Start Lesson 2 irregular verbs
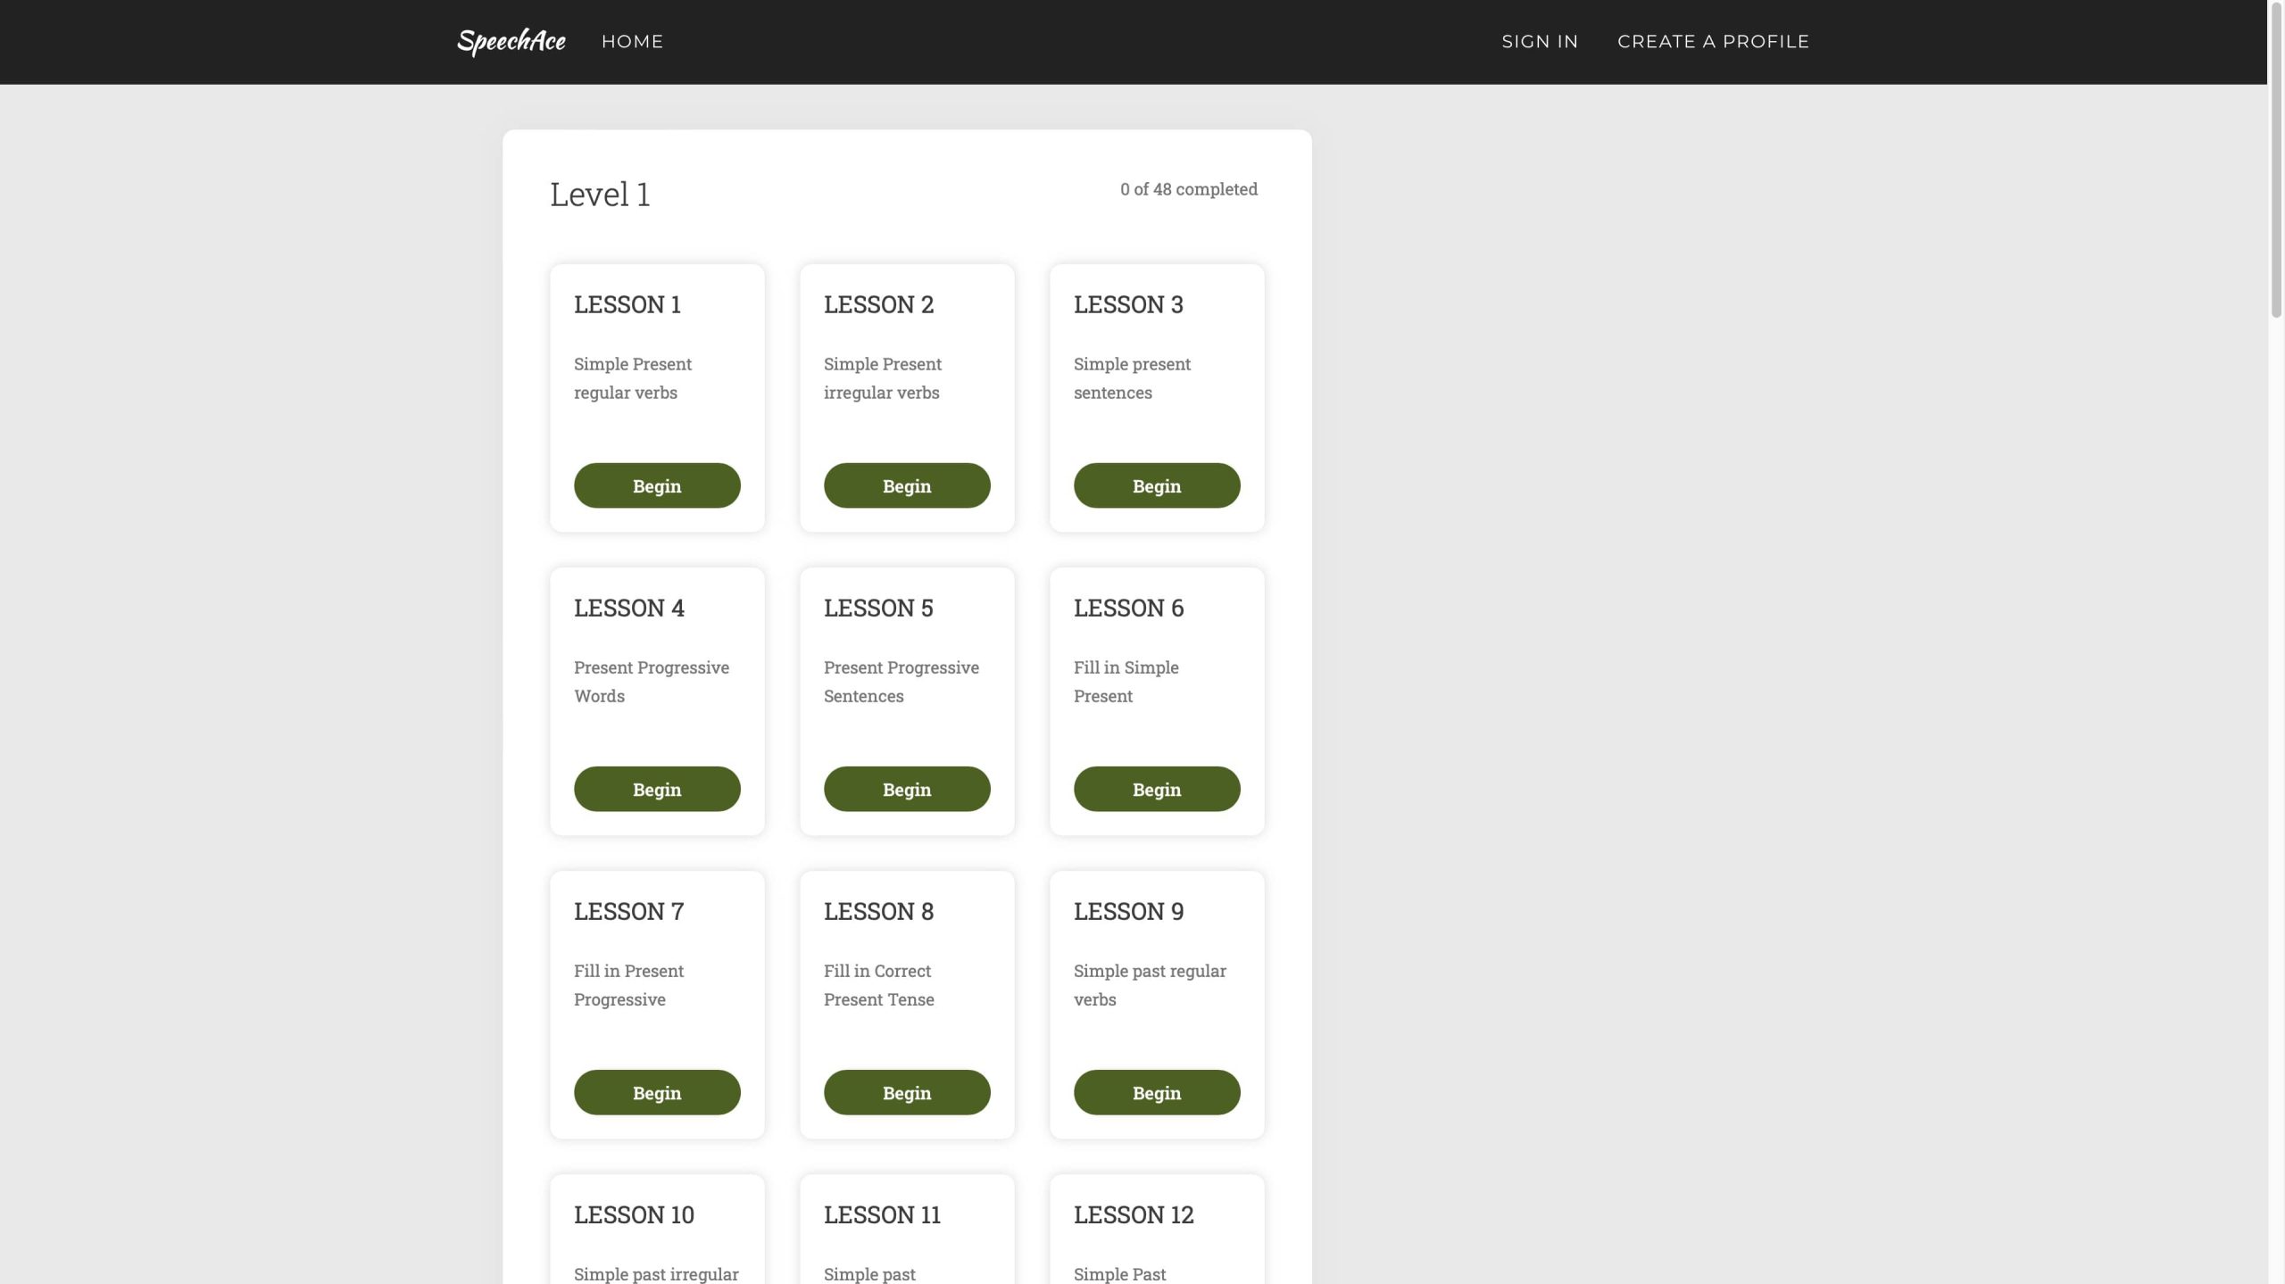The image size is (2285, 1284). point(906,485)
